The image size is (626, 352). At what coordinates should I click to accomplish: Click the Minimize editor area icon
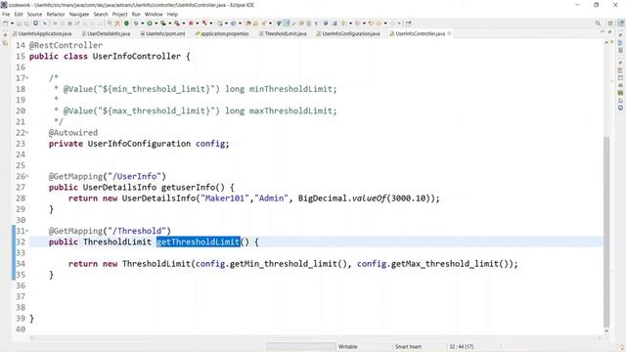(603, 32)
